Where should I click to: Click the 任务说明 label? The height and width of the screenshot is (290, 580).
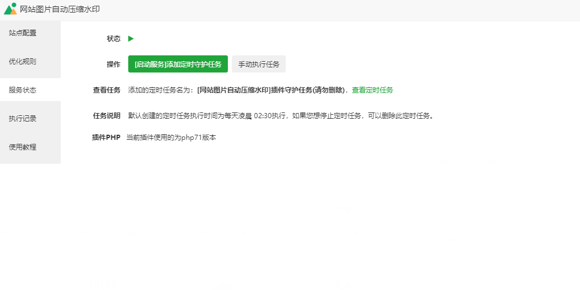tap(106, 116)
